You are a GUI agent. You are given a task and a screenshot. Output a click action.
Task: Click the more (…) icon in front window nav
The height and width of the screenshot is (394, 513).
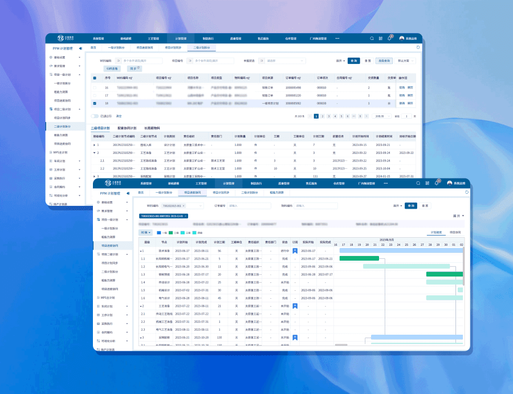pos(386,183)
